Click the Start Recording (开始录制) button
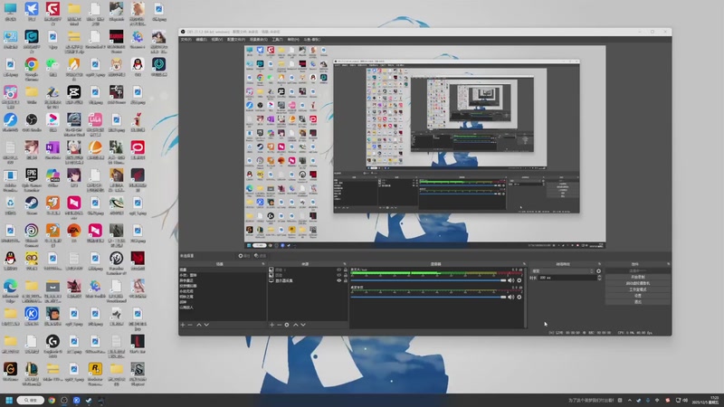 [638, 277]
